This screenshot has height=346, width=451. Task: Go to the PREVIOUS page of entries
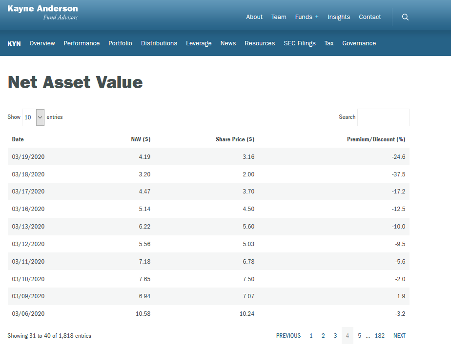(x=288, y=336)
